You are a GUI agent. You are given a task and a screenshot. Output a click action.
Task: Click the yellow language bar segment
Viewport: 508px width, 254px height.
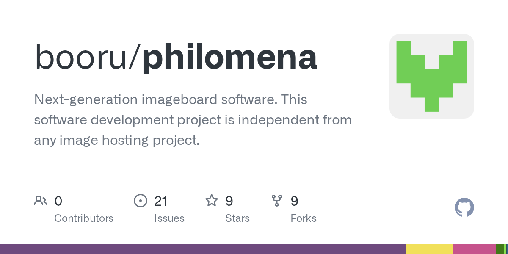429,249
